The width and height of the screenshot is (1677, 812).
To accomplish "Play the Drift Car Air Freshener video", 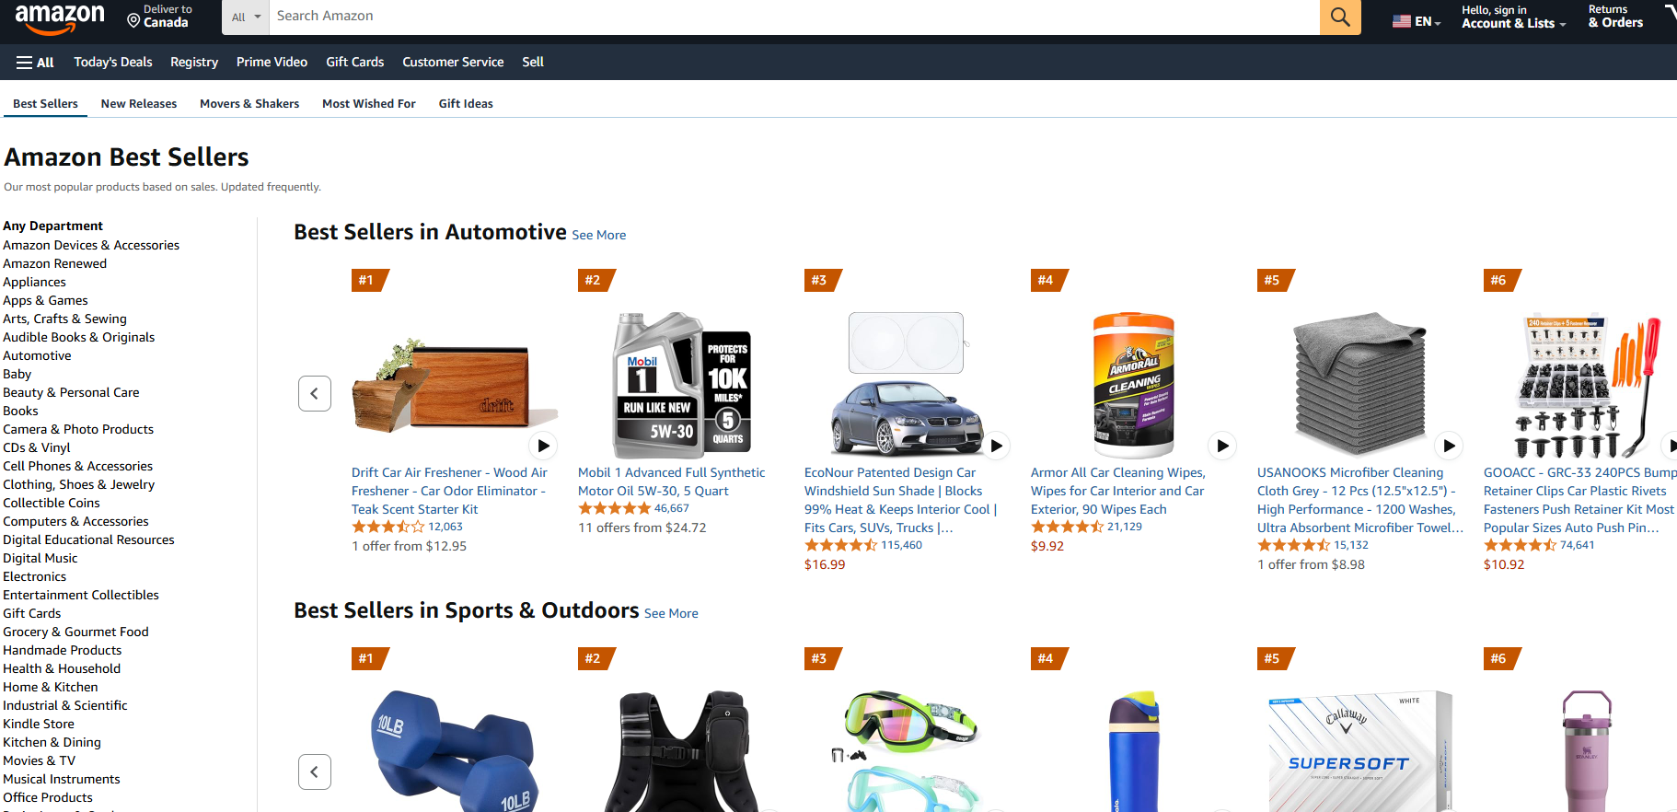I will tap(543, 446).
